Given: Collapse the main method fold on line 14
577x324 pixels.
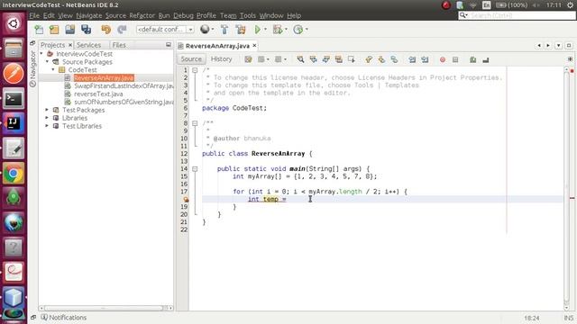Looking at the screenshot, I should 195,169.
